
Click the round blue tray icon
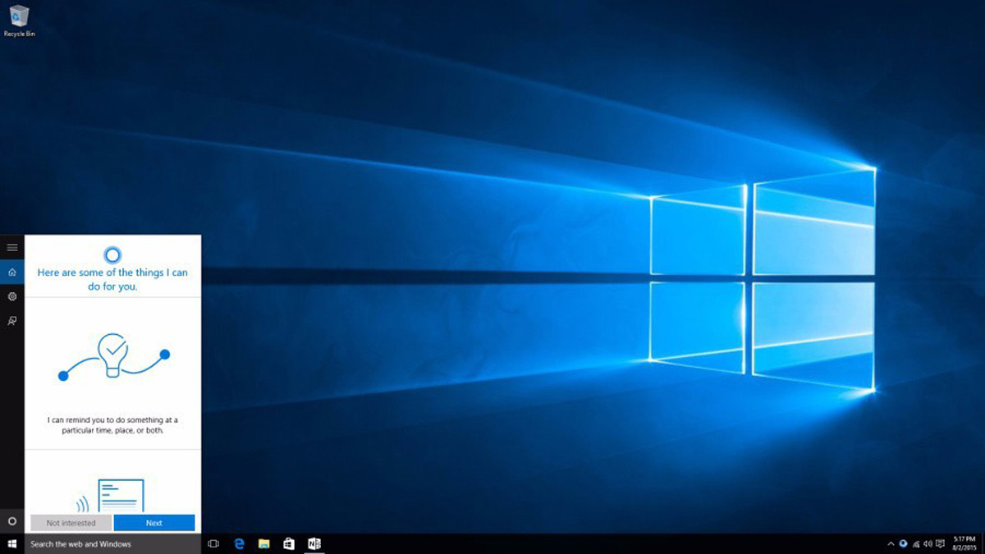click(904, 543)
